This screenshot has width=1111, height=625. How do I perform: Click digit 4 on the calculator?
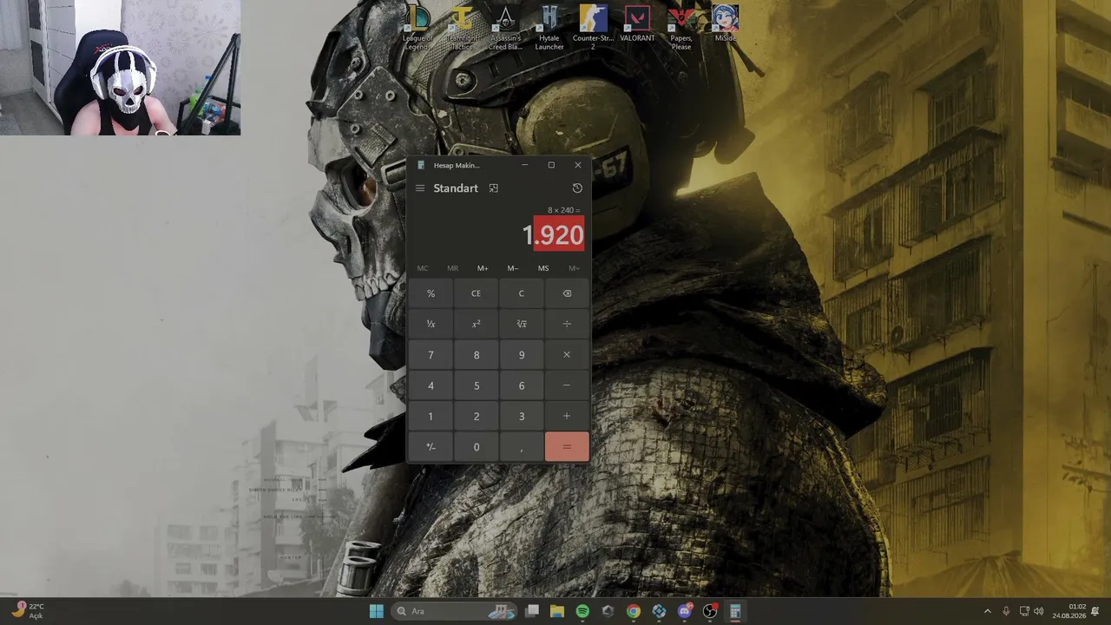[431, 385]
